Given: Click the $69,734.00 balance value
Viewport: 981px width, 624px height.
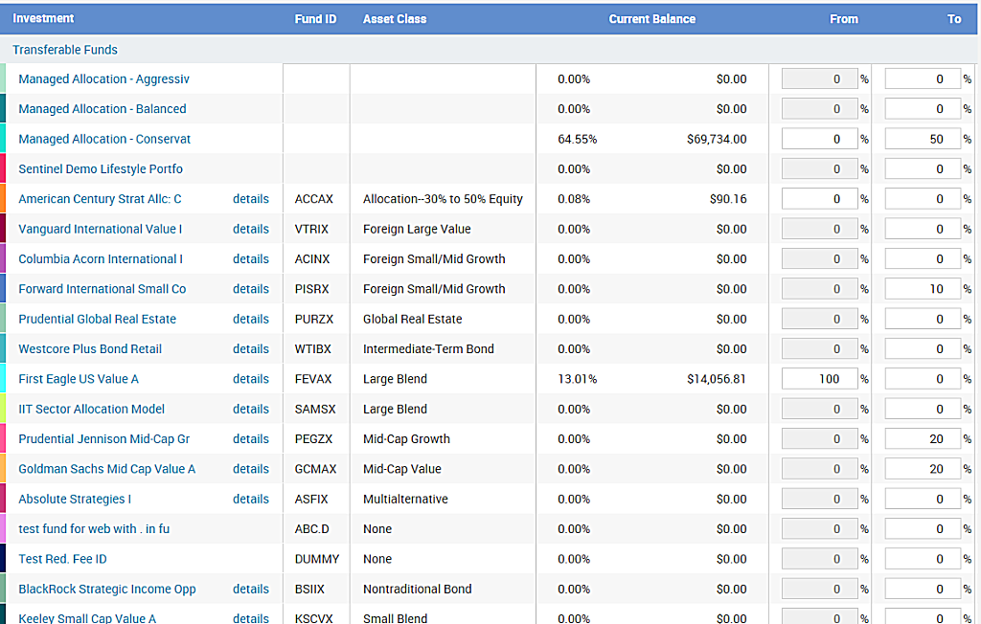Looking at the screenshot, I should 717,139.
